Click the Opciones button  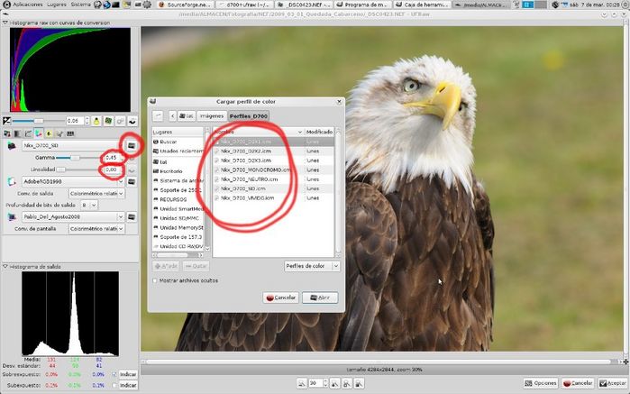(541, 383)
